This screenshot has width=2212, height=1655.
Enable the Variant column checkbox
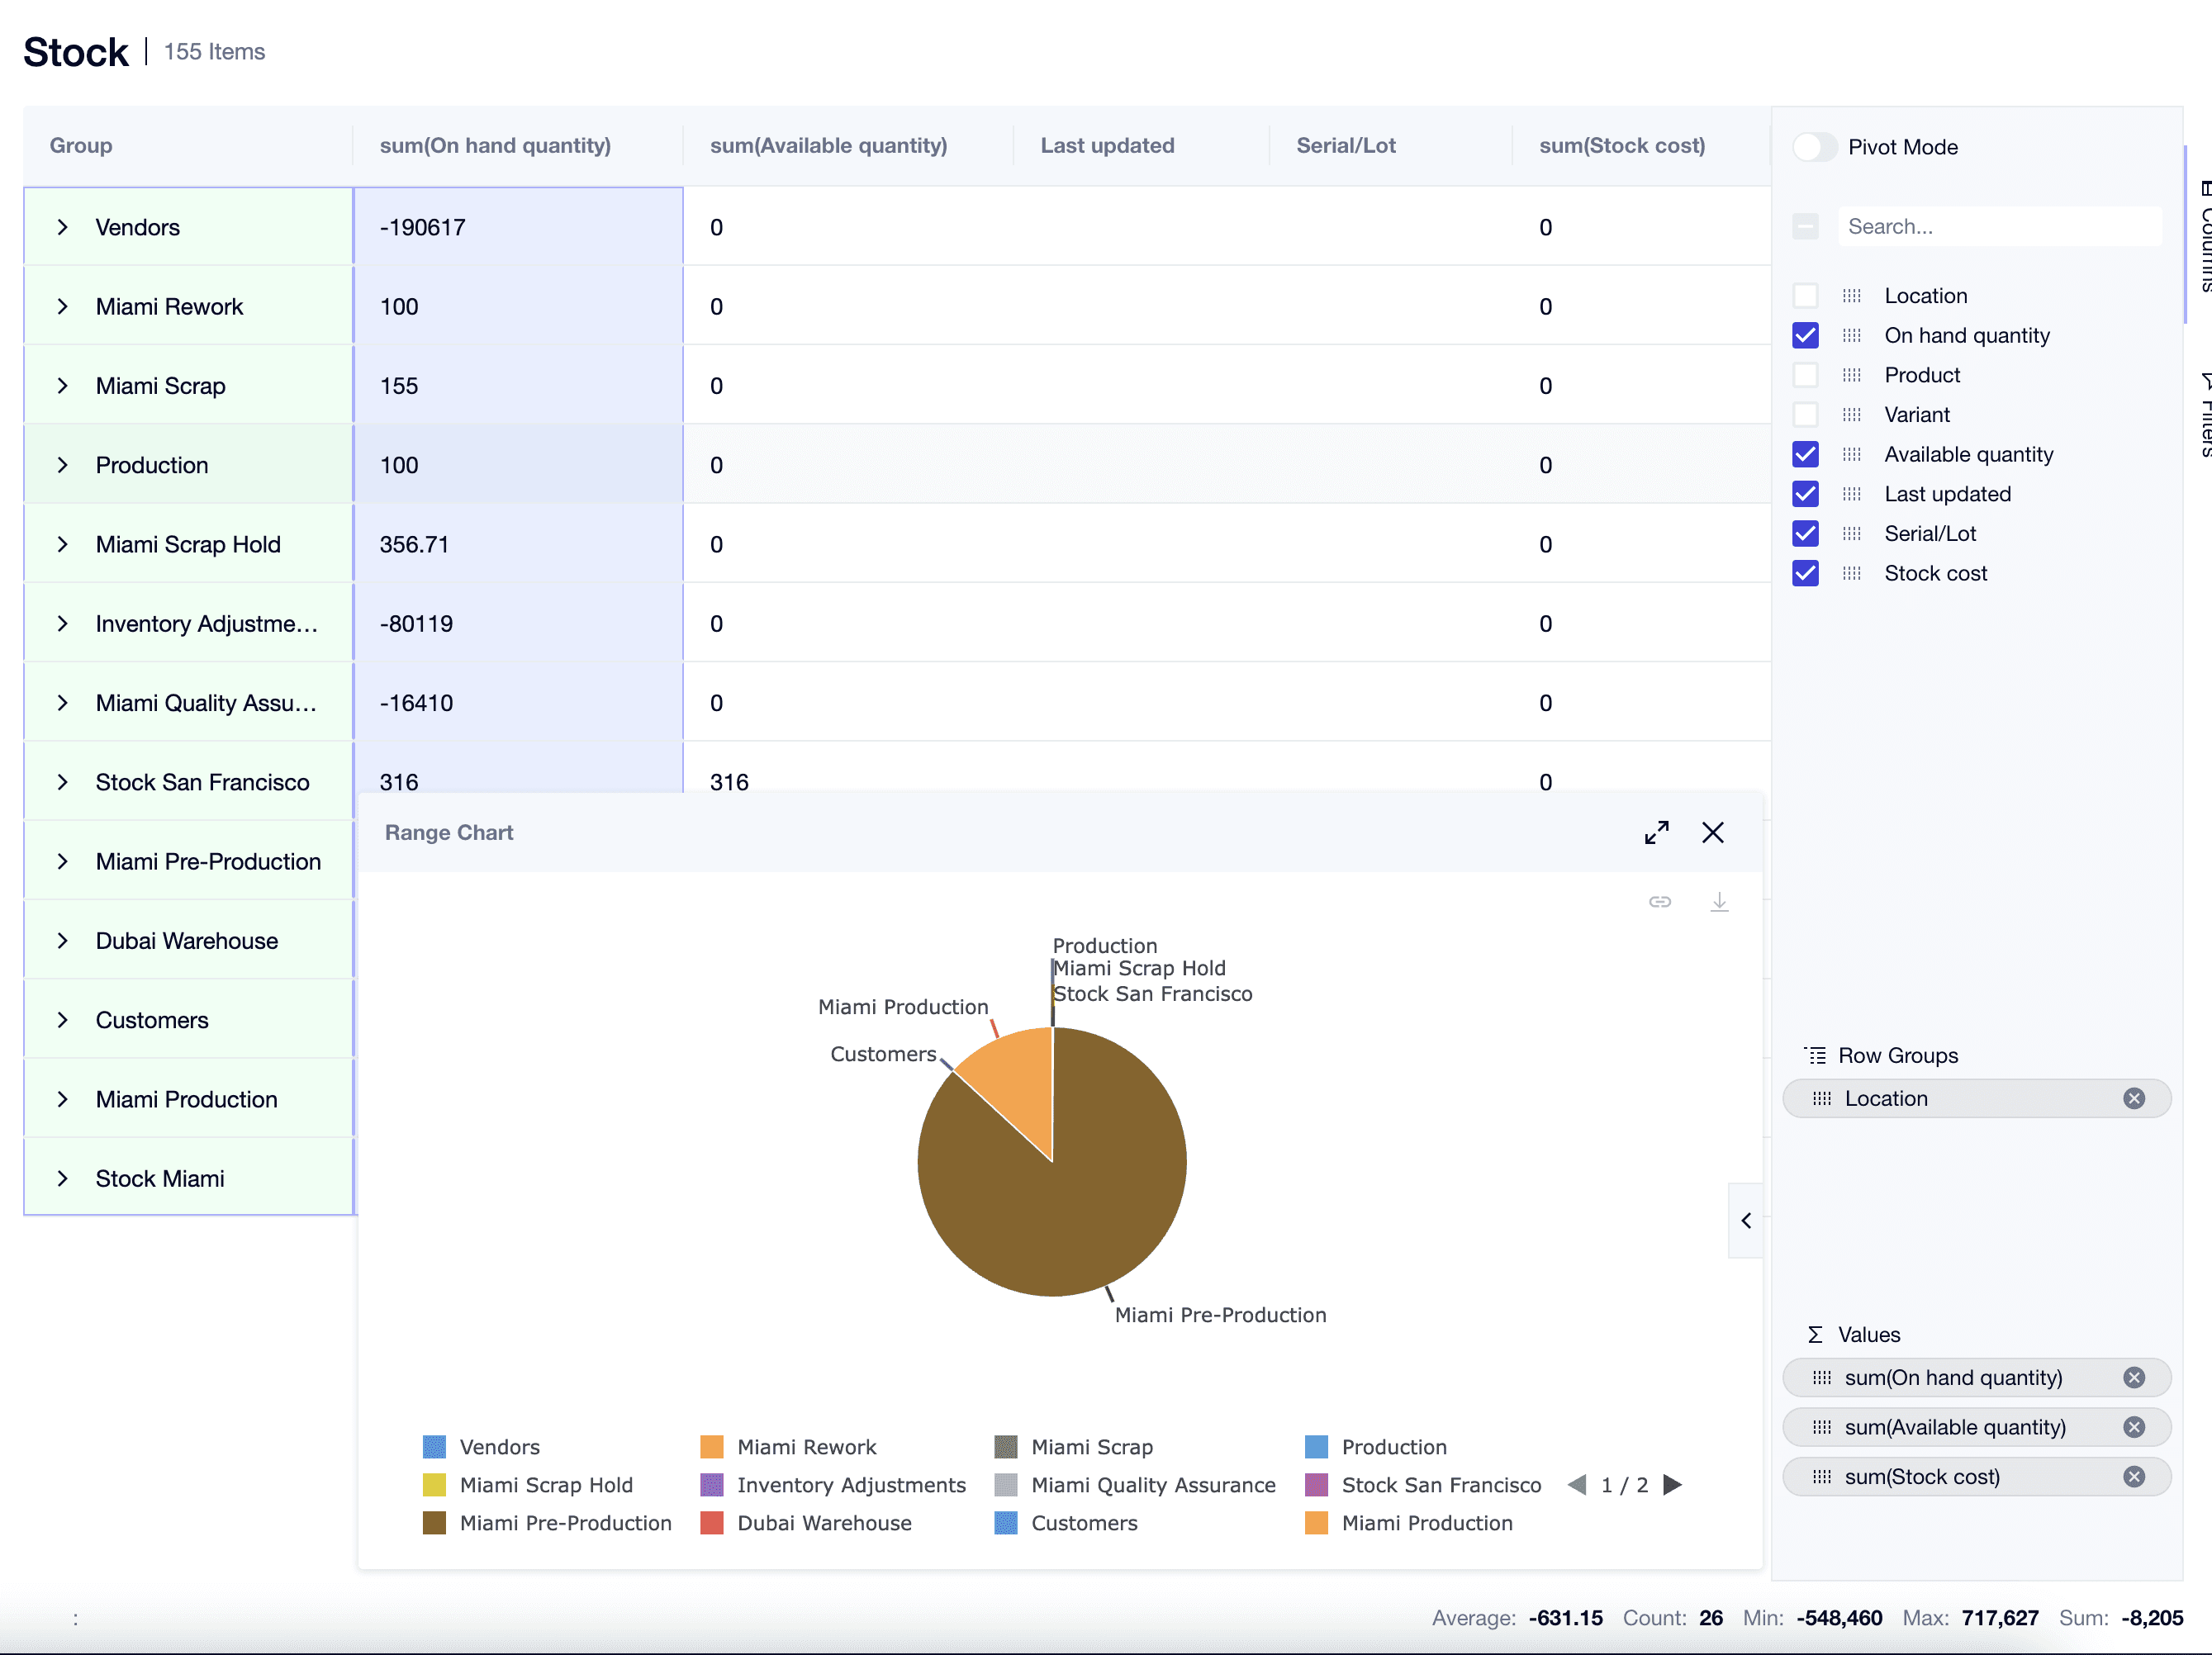1806,415
